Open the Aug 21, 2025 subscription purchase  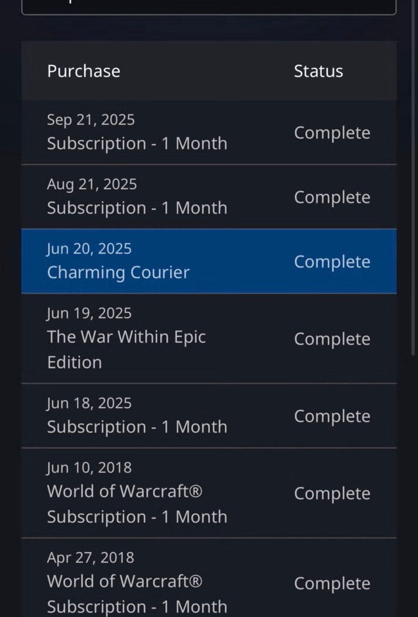click(209, 197)
